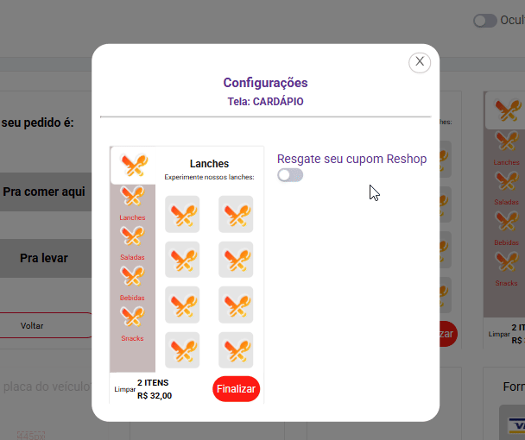Click the Pra comer aqui option
This screenshot has width=525, height=440.
pyautogui.click(x=45, y=192)
